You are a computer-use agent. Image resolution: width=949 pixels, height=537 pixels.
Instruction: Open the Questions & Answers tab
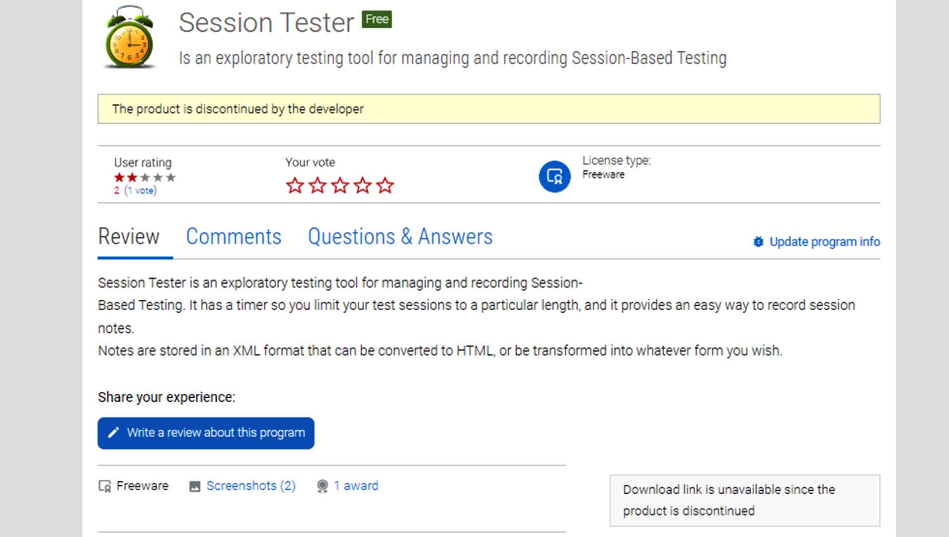point(400,237)
